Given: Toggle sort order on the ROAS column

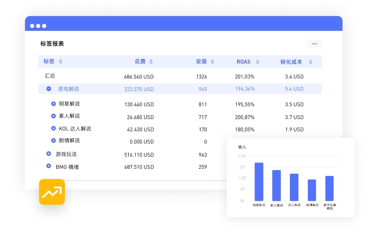Looking at the screenshot, I should (x=257, y=61).
